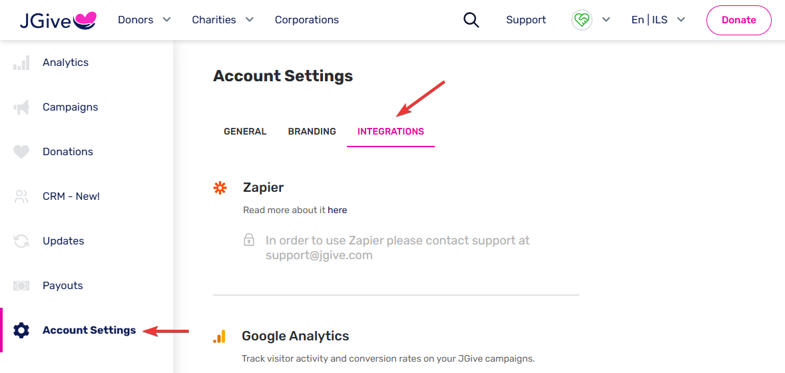Select the Integrations tab
This screenshot has height=373, width=785.
tap(390, 131)
